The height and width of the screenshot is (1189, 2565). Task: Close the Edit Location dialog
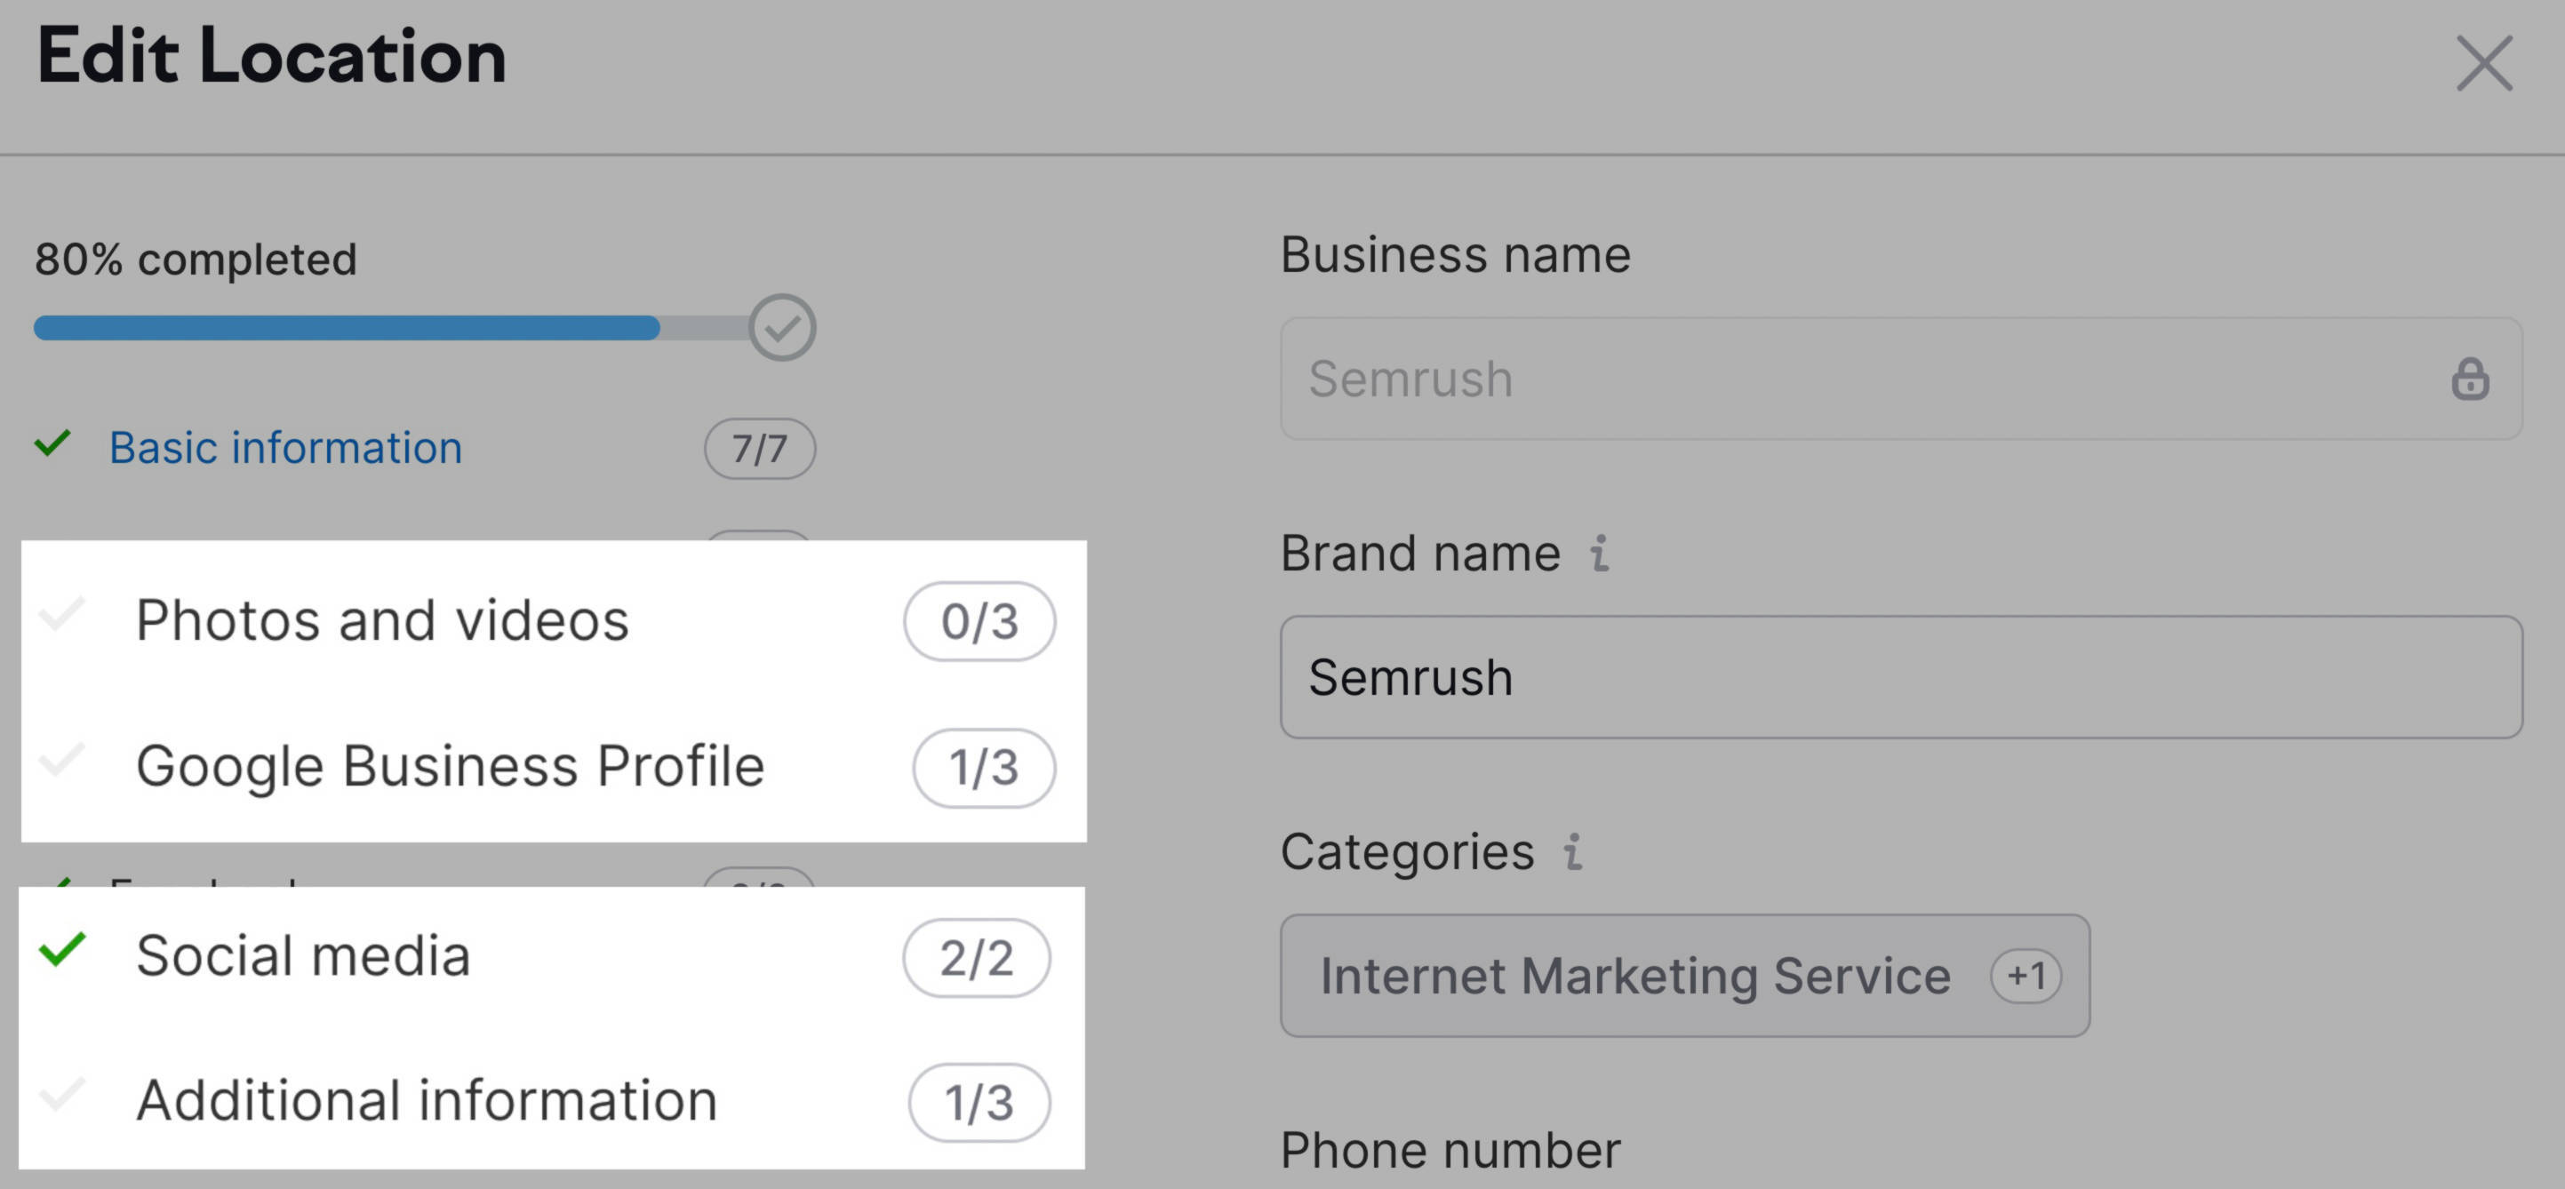(2483, 64)
